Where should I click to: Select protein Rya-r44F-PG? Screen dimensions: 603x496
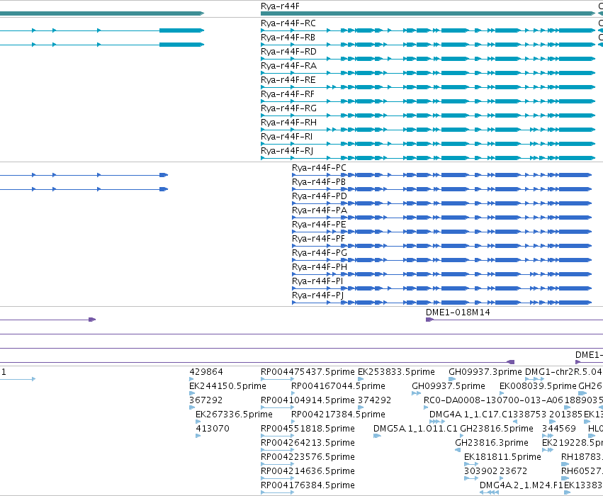coord(319,254)
